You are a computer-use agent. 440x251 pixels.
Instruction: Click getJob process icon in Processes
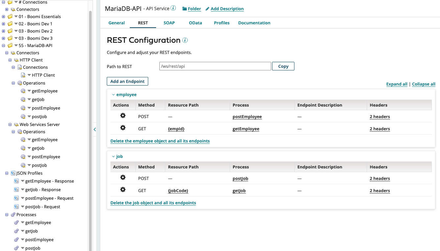pyautogui.click(x=16, y=231)
